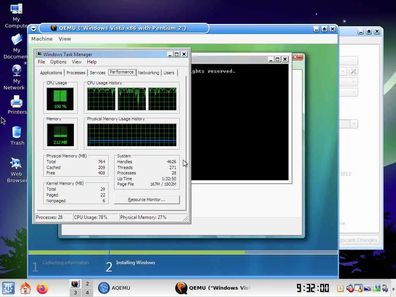Select the Performance tab
396x297 pixels.
tap(122, 72)
